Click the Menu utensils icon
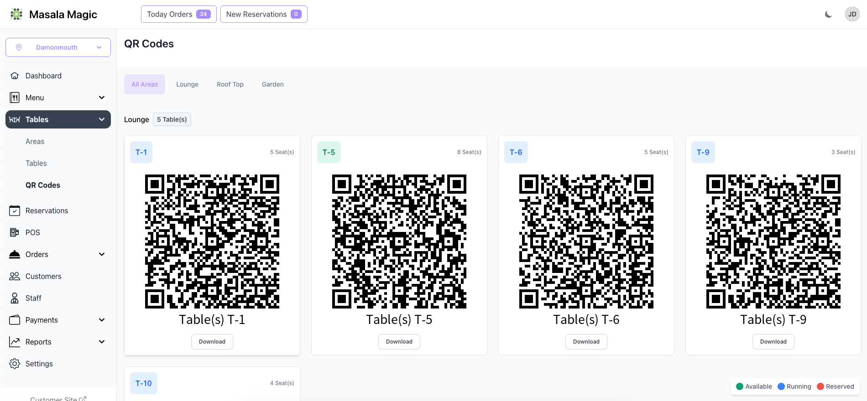 pos(15,98)
